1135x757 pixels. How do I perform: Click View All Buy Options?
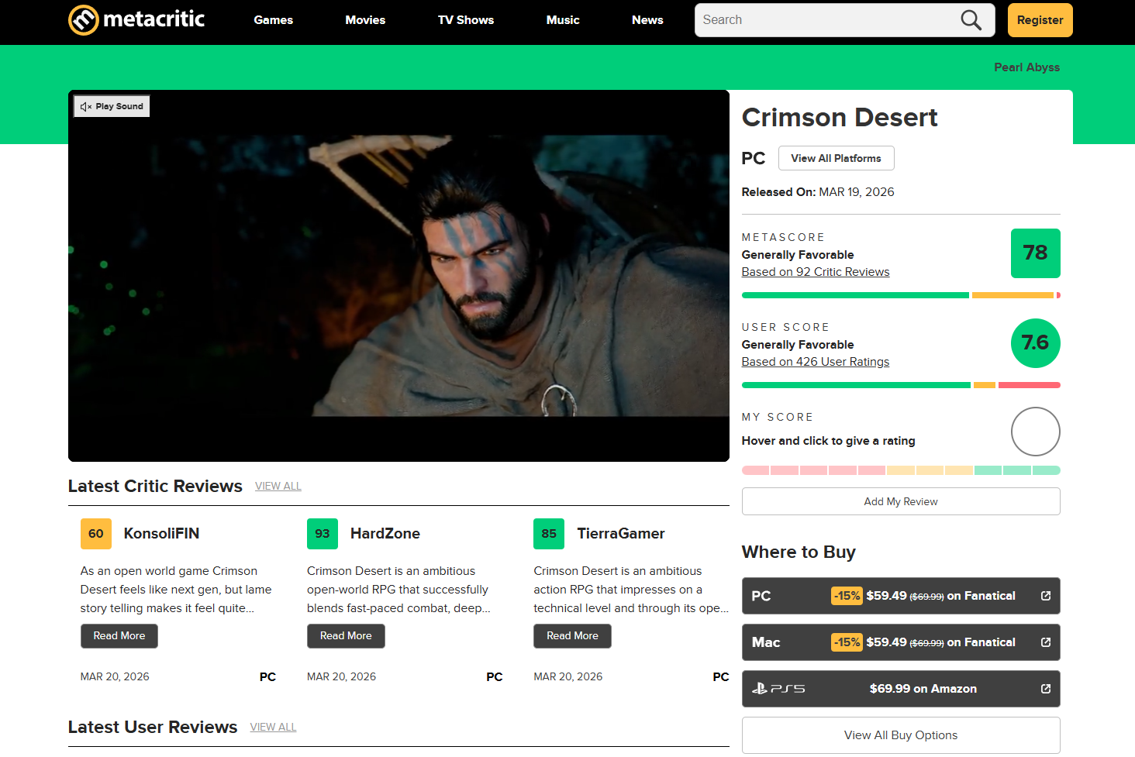click(900, 735)
